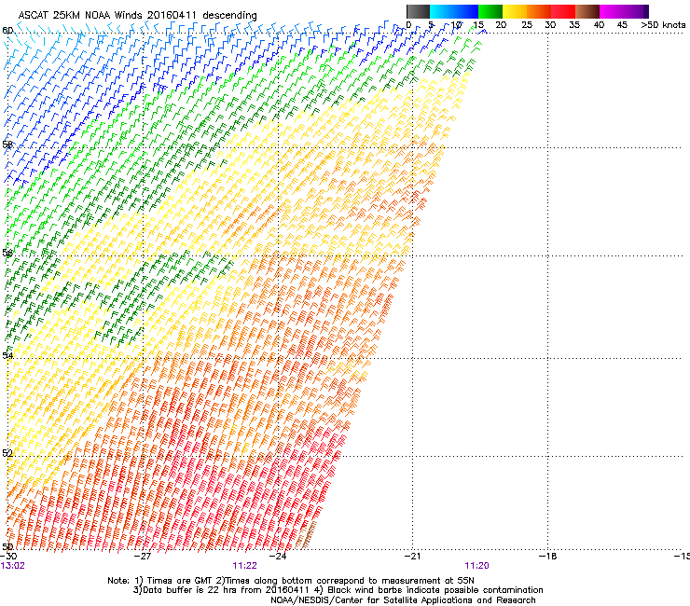
Task: Click the latitude label '58'
Action: 7,145
